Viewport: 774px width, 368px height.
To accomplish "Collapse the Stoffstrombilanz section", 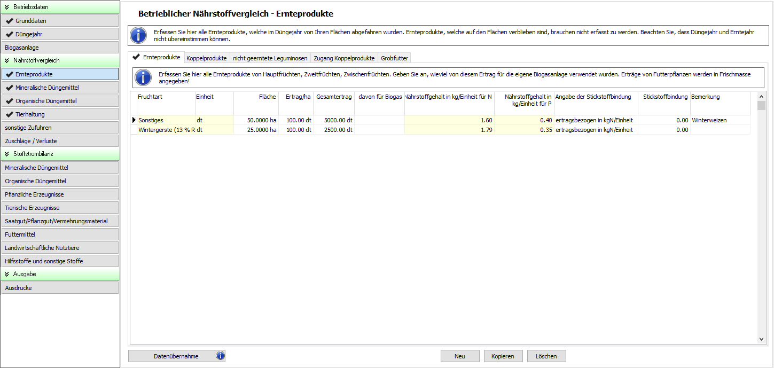I will (x=6, y=154).
